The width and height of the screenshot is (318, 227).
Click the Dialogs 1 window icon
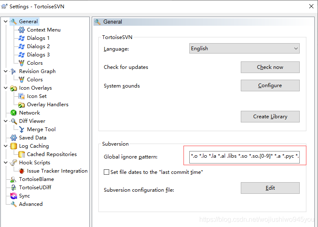coord(22,38)
